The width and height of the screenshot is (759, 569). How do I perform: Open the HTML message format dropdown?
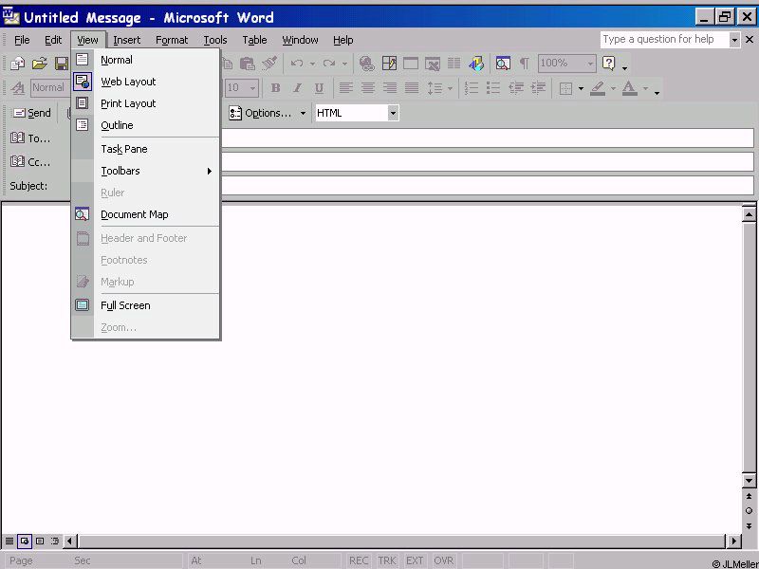click(393, 113)
